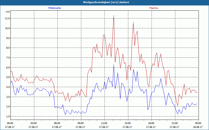
Task: Click the chart title Windgeschwindigkeit [m/s] skaliert
Action: click(106, 2)
